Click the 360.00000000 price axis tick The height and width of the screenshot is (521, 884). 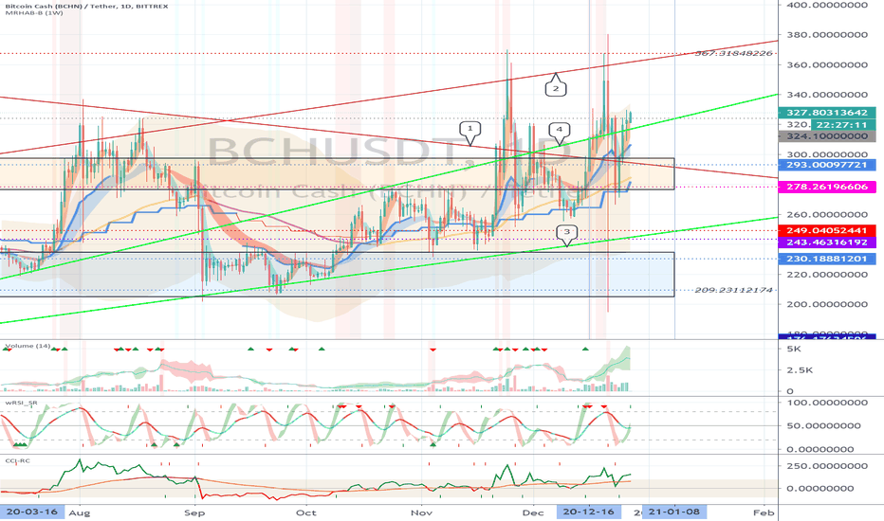coord(827,64)
